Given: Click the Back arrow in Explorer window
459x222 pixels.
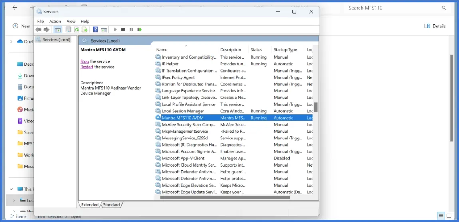Looking at the screenshot, I should [15, 8].
